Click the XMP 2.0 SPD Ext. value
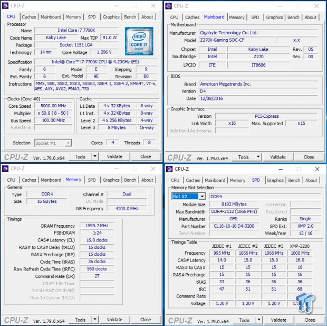 coord(305,226)
